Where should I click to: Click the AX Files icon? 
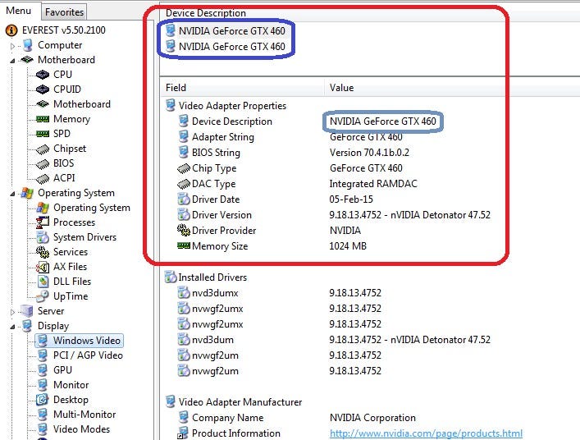pos(43,267)
